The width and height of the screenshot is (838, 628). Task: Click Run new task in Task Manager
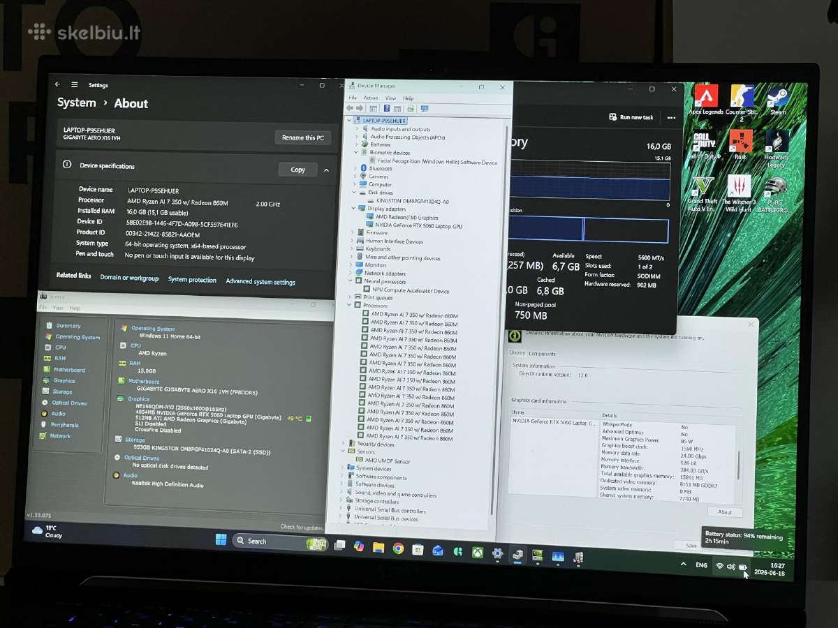click(x=631, y=117)
